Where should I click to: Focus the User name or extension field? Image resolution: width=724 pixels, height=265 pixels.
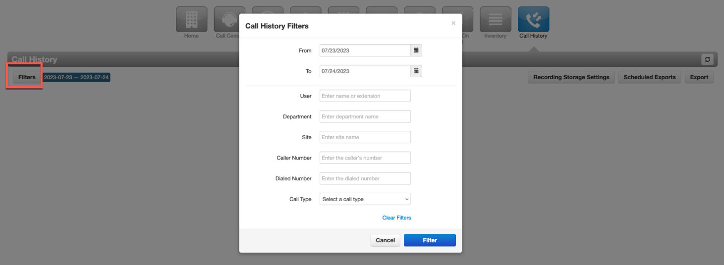click(x=365, y=96)
